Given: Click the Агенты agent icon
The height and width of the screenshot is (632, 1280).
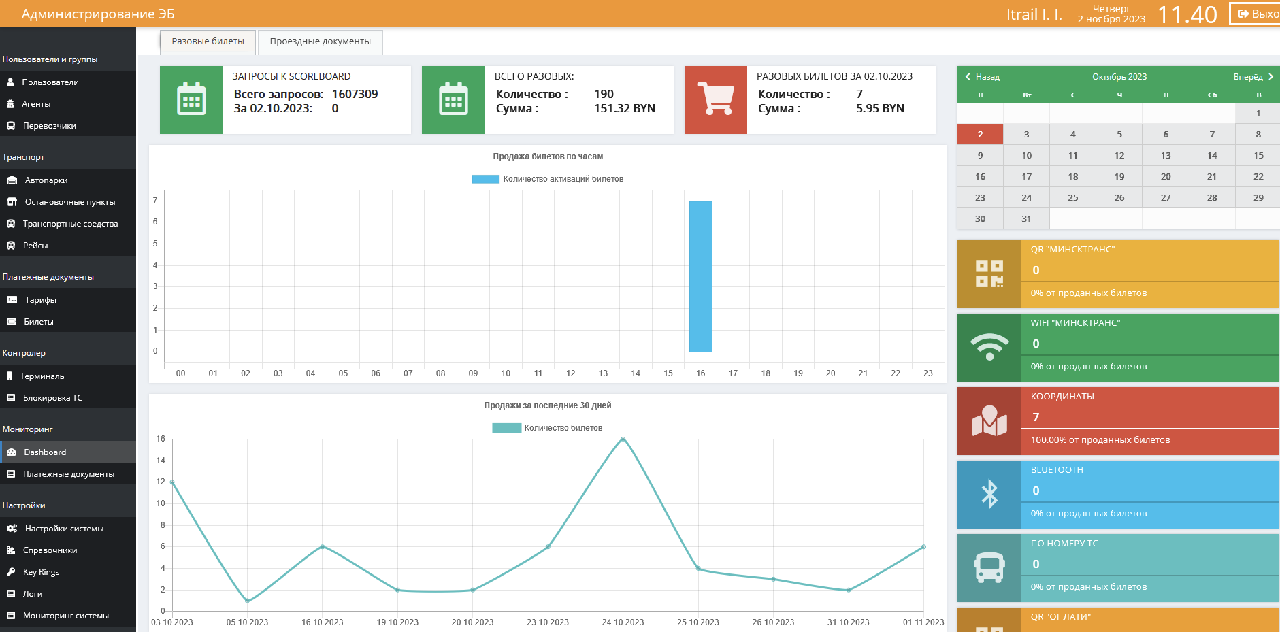Looking at the screenshot, I should [11, 104].
